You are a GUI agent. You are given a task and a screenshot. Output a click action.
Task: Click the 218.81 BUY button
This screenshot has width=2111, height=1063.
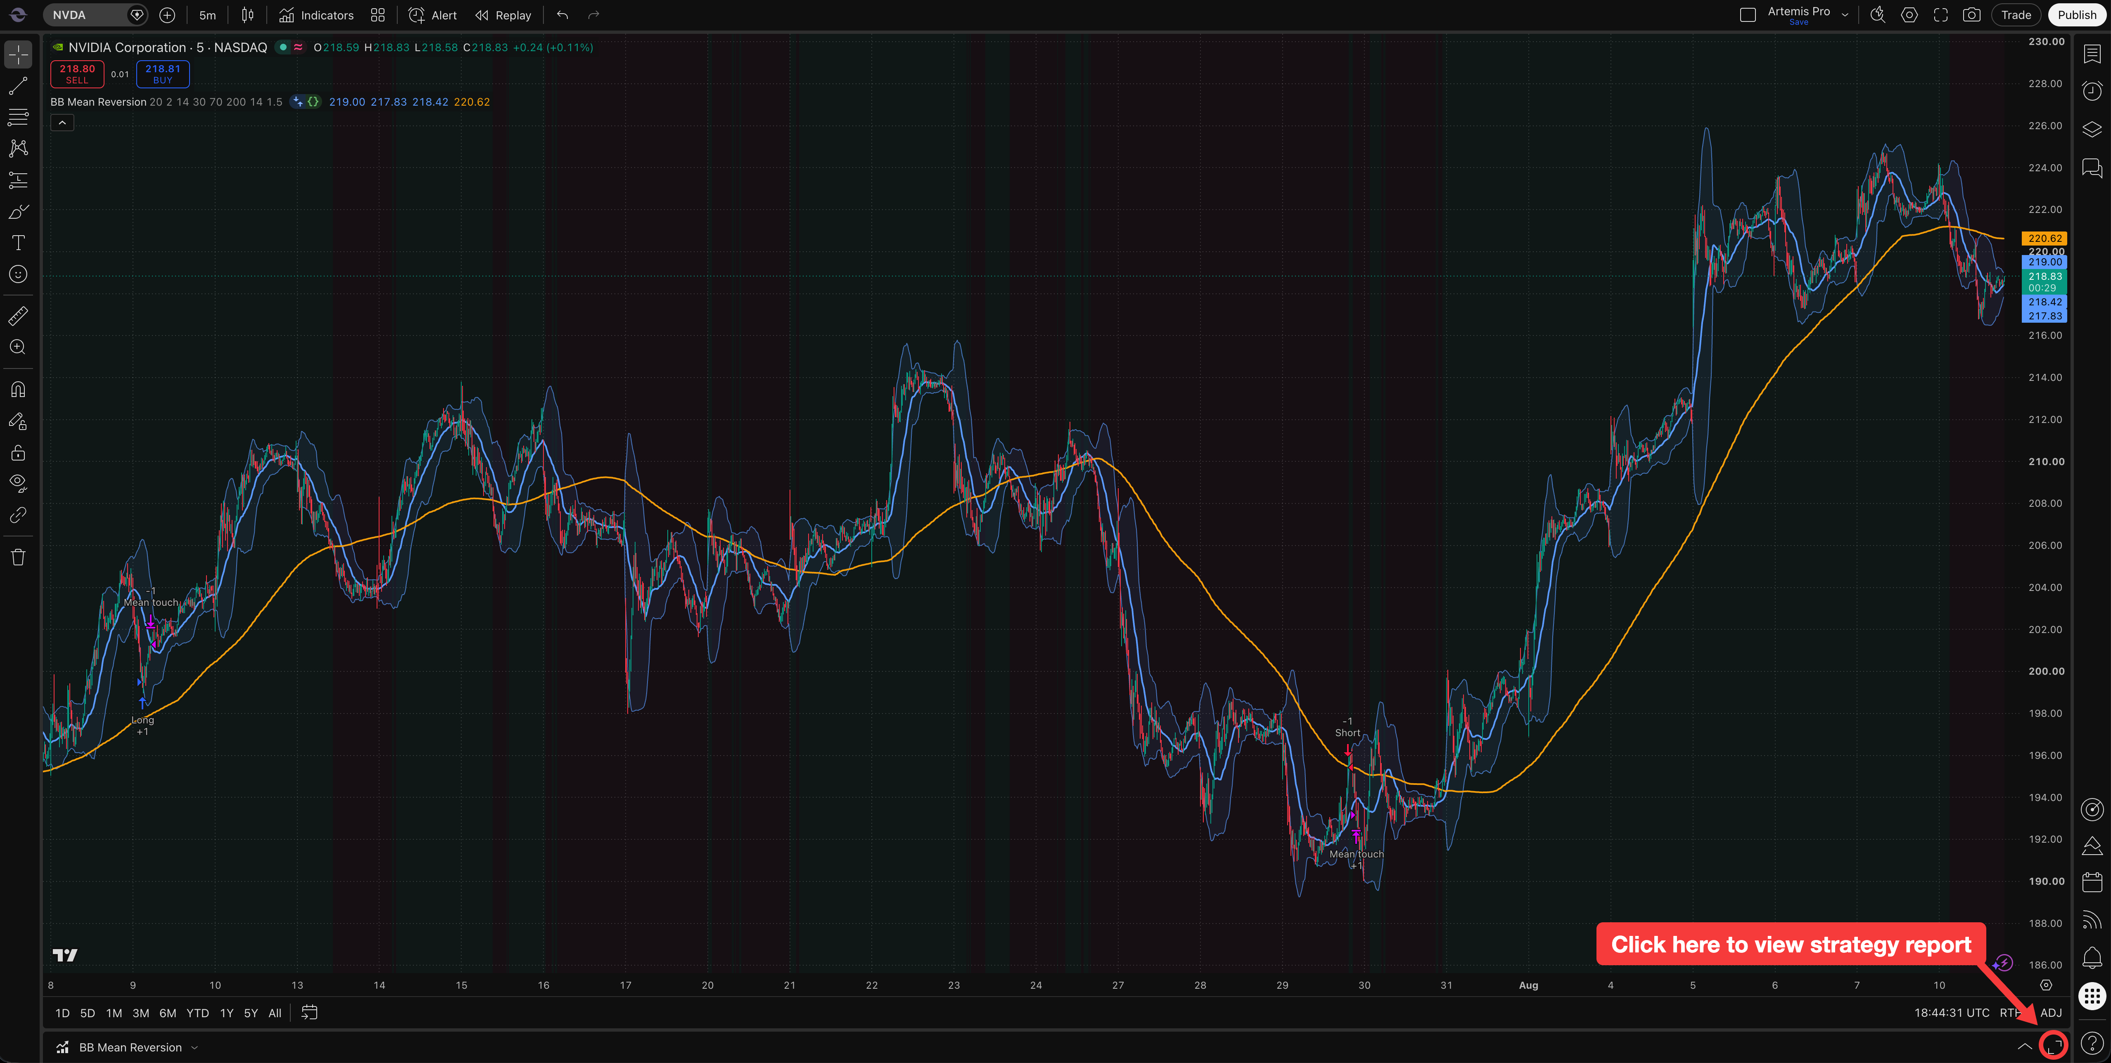coord(162,74)
